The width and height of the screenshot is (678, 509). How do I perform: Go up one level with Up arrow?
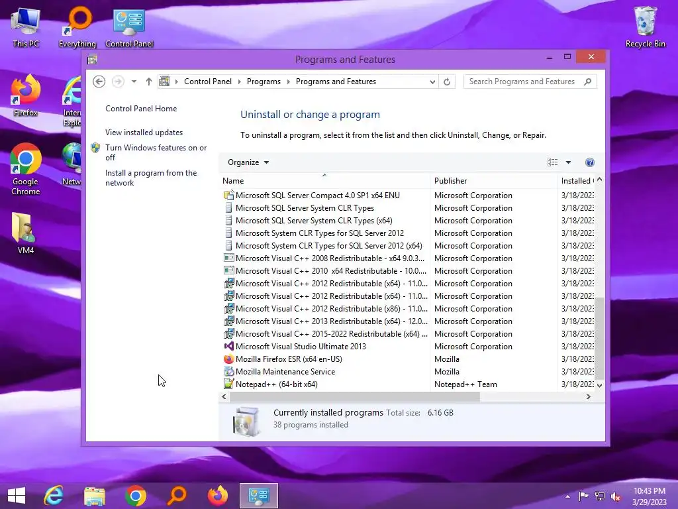pyautogui.click(x=149, y=82)
